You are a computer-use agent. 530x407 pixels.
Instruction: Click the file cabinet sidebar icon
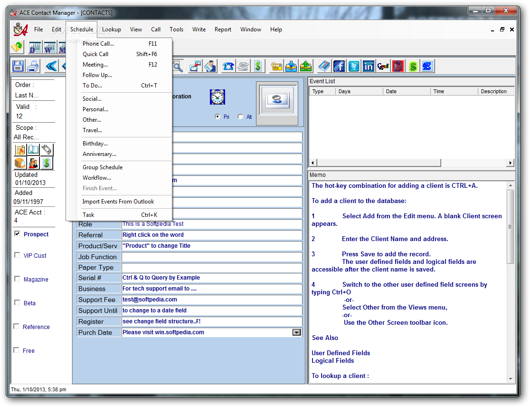point(20,163)
